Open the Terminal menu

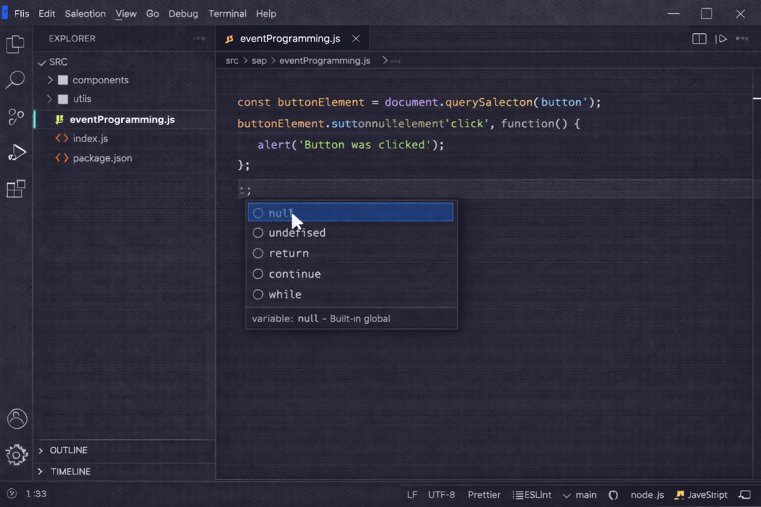coord(227,13)
